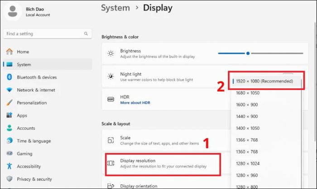Click the Bich Dao profile avatar
The height and width of the screenshot is (189, 317).
pyautogui.click(x=13, y=11)
